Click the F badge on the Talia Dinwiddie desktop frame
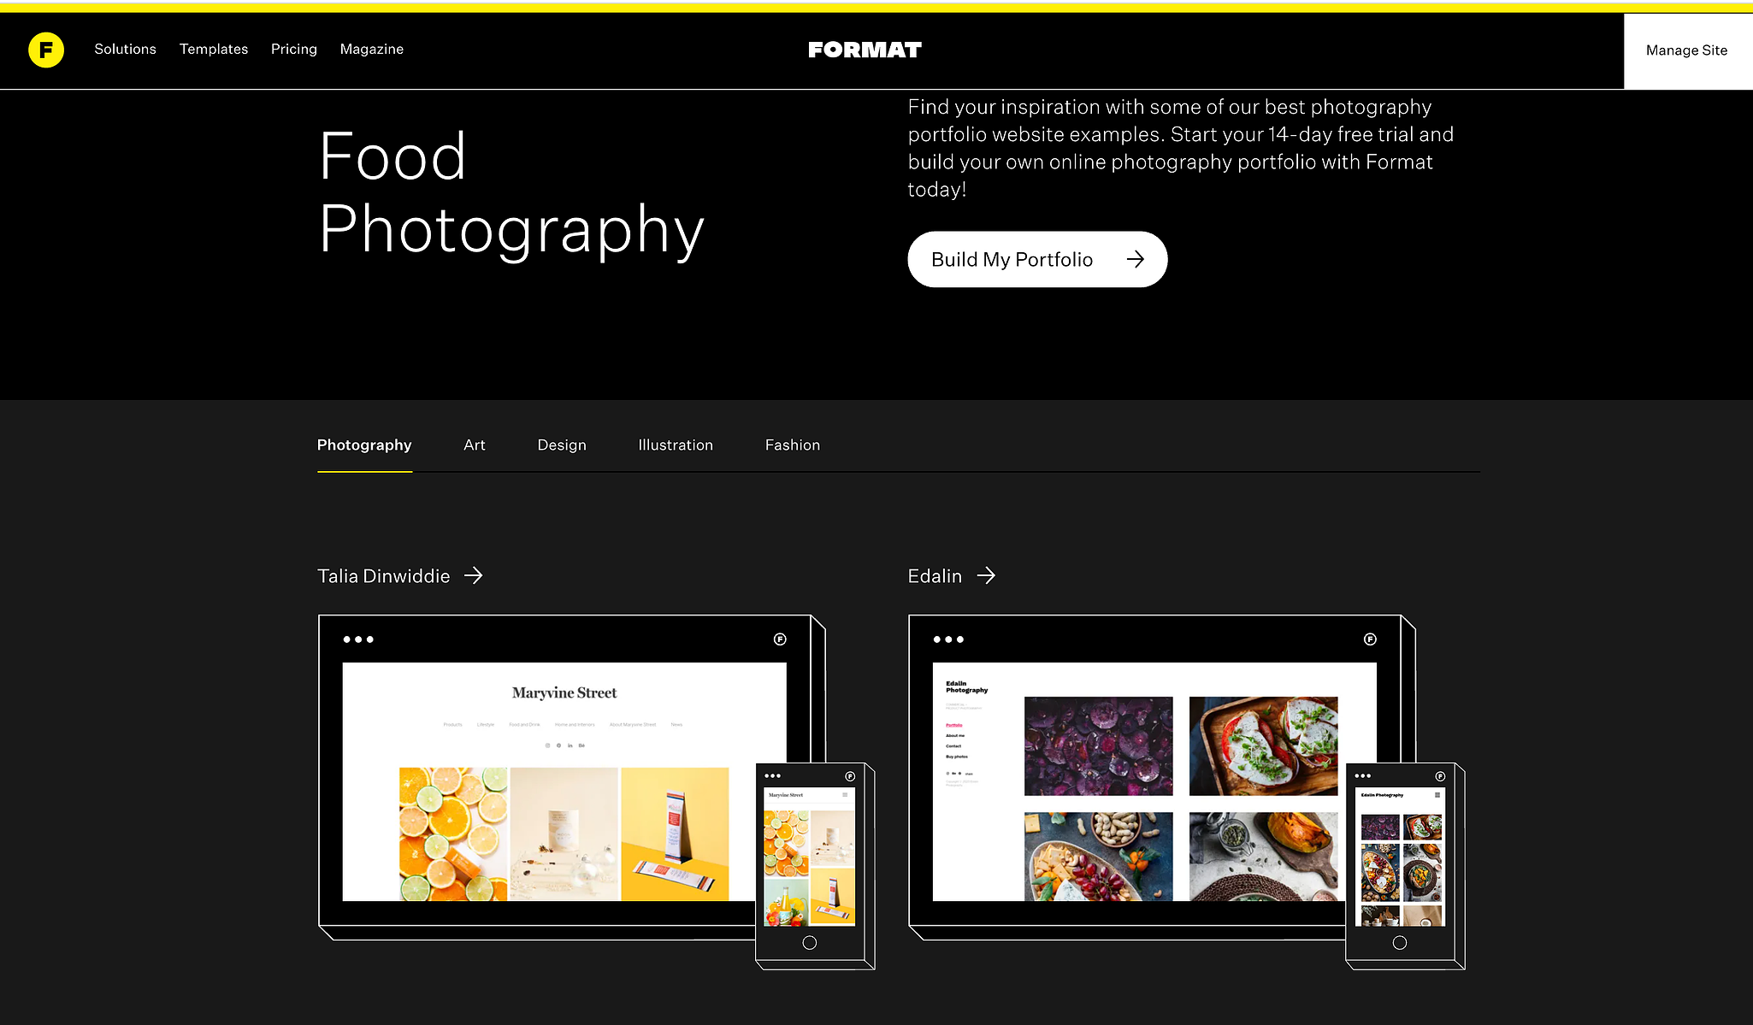 pyautogui.click(x=780, y=639)
